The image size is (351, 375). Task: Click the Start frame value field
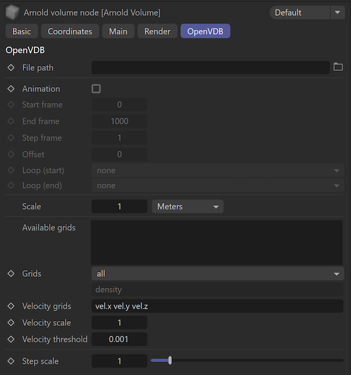119,105
